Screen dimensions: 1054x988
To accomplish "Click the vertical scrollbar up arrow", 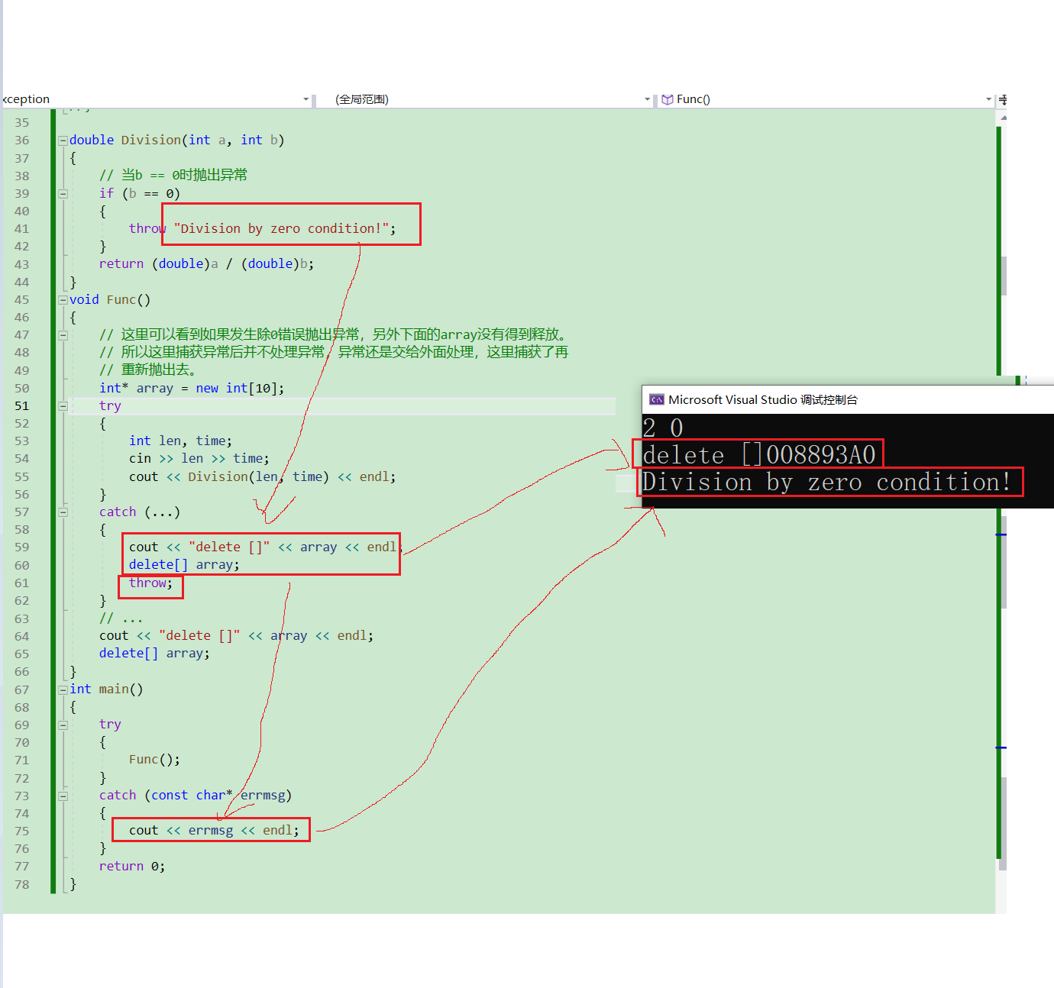I will 1002,118.
